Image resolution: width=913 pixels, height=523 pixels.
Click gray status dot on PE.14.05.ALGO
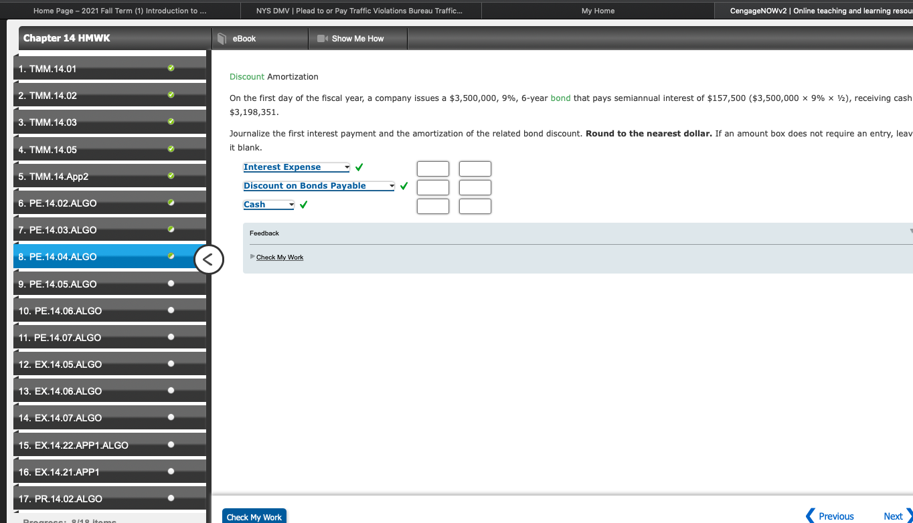click(x=171, y=283)
